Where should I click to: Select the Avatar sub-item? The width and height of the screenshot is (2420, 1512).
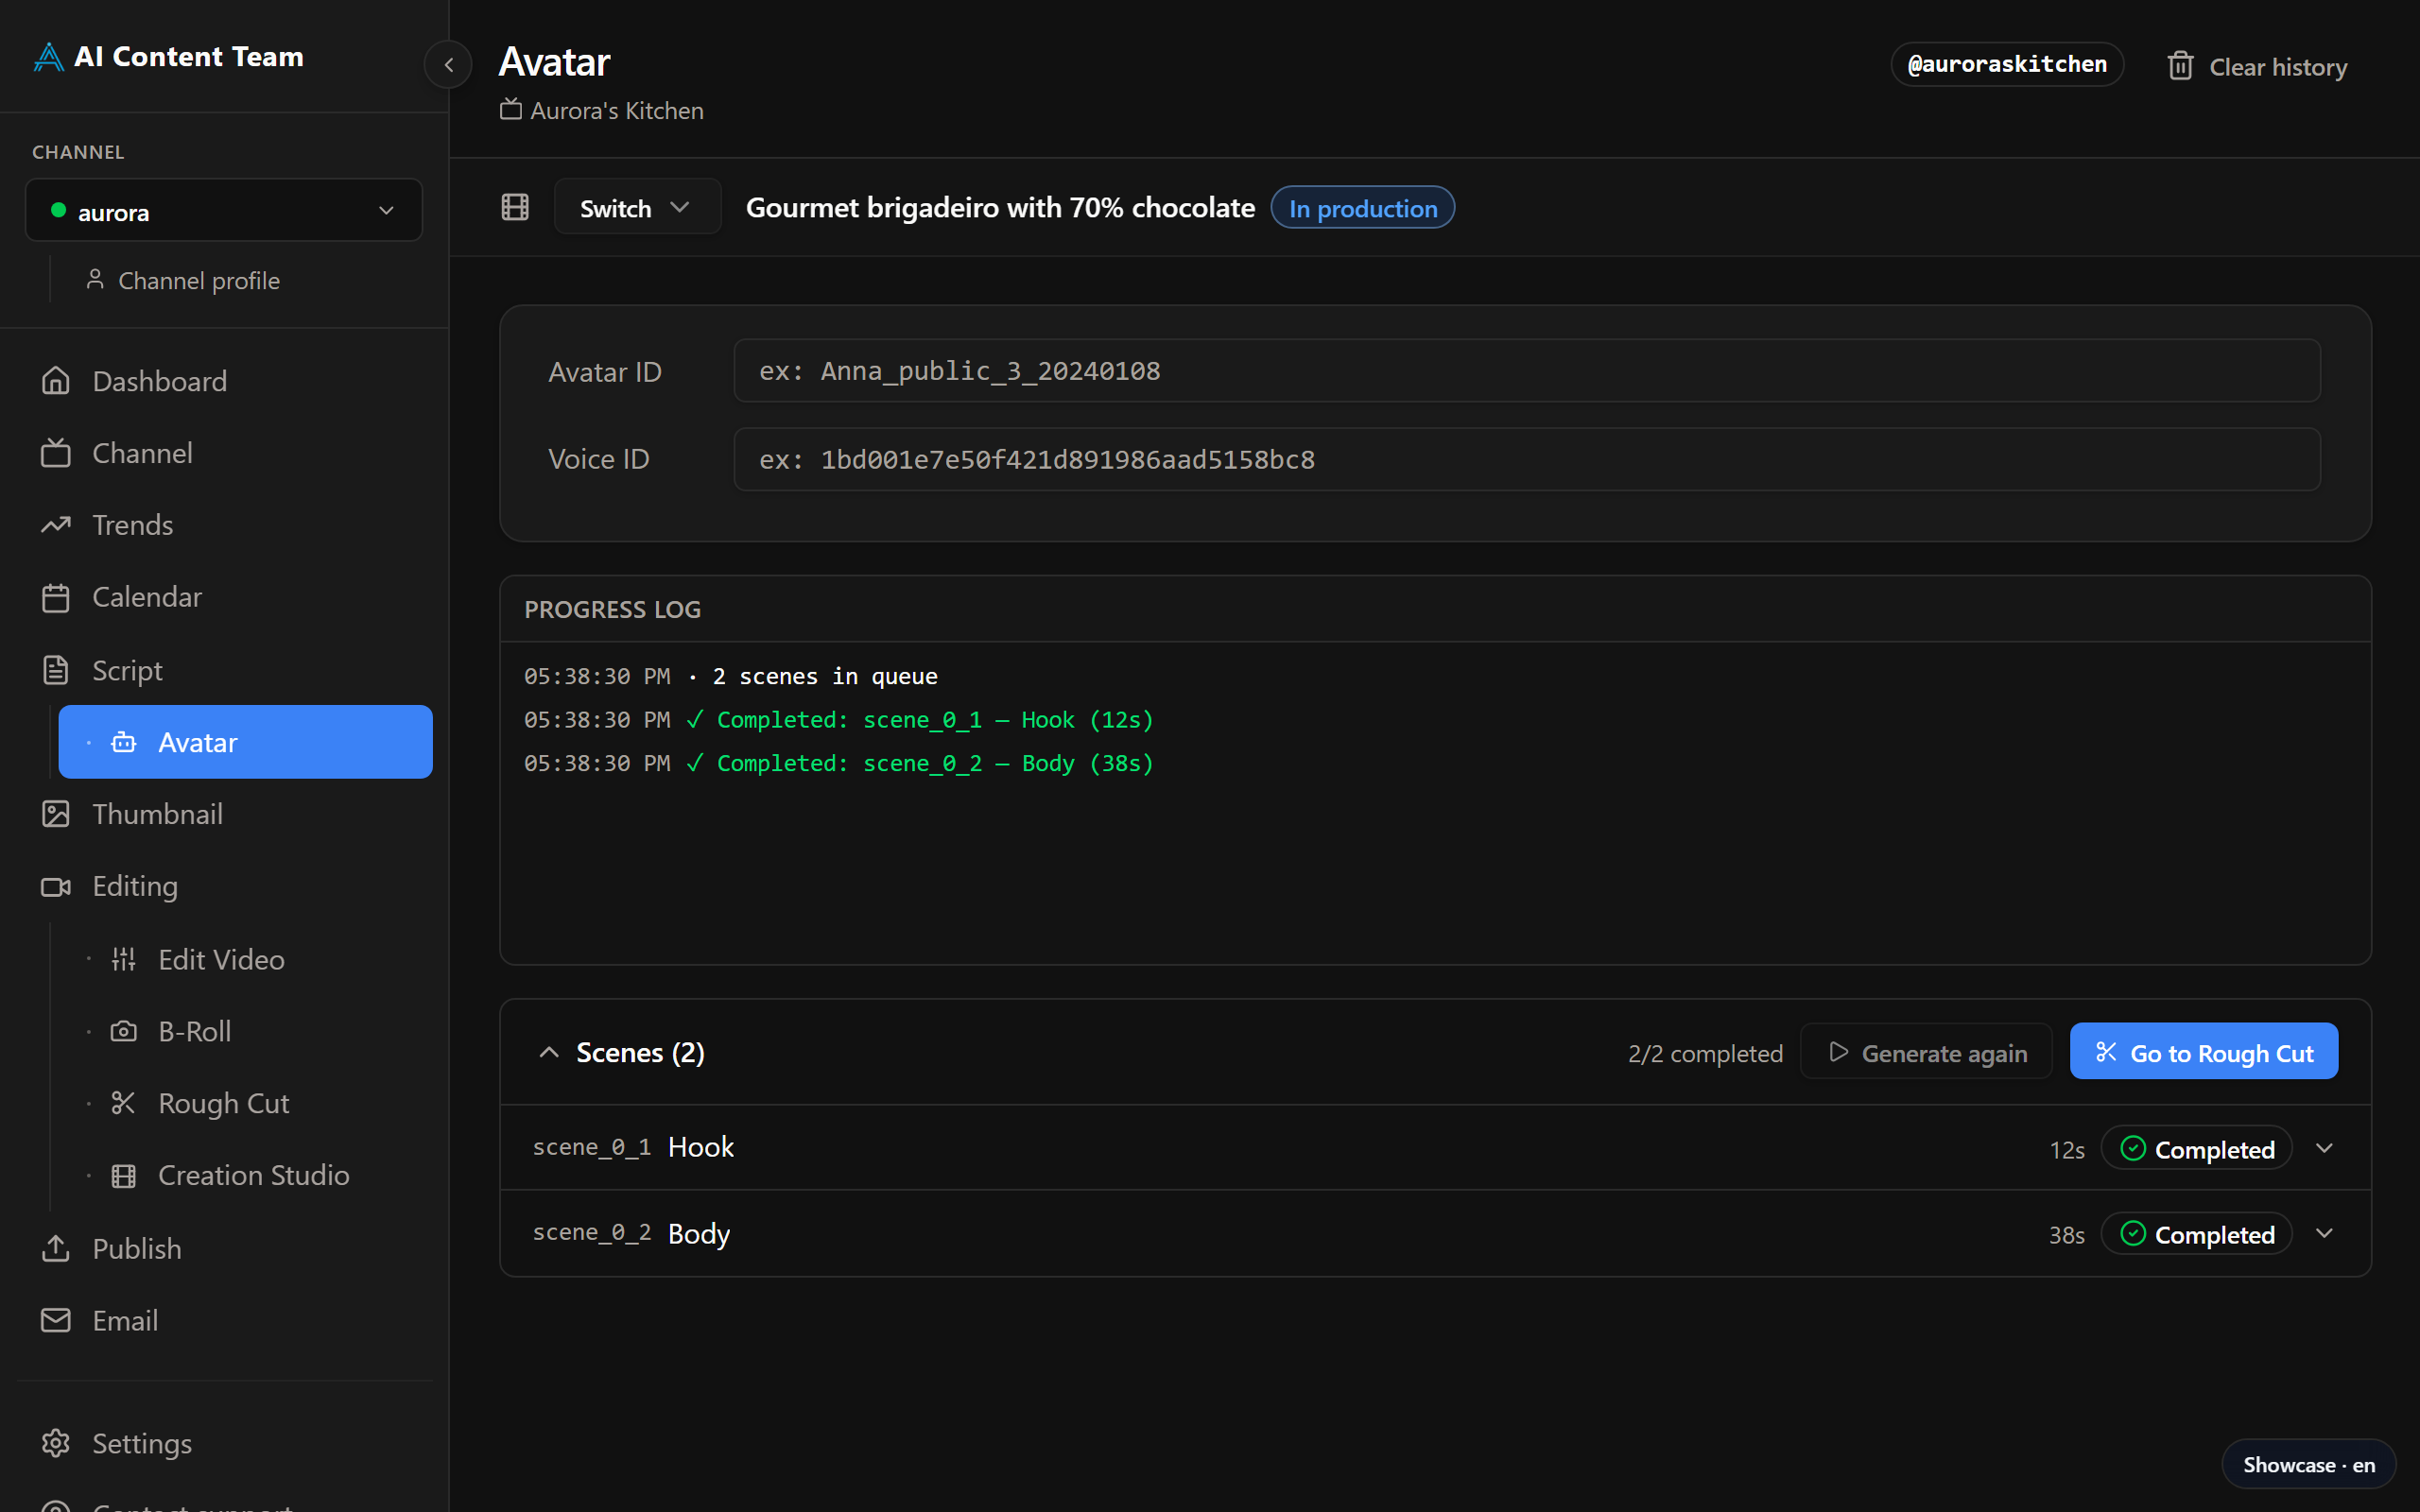tap(246, 742)
